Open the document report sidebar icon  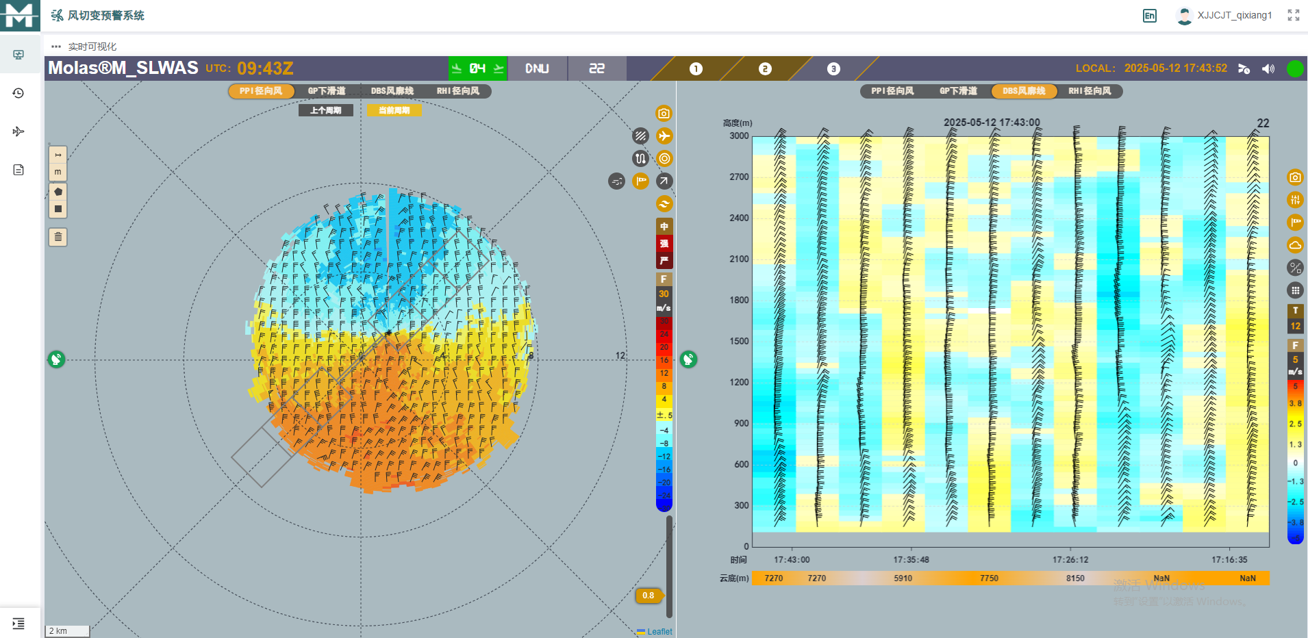coord(18,170)
